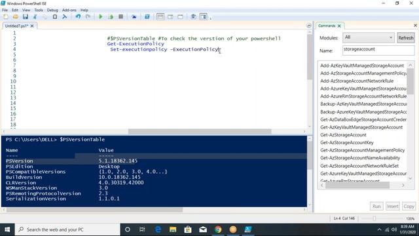Open the Debug menu
Image resolution: width=419 pixels, height=236 pixels.
pos(52,10)
